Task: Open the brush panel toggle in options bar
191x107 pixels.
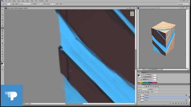Action: (13, 4)
